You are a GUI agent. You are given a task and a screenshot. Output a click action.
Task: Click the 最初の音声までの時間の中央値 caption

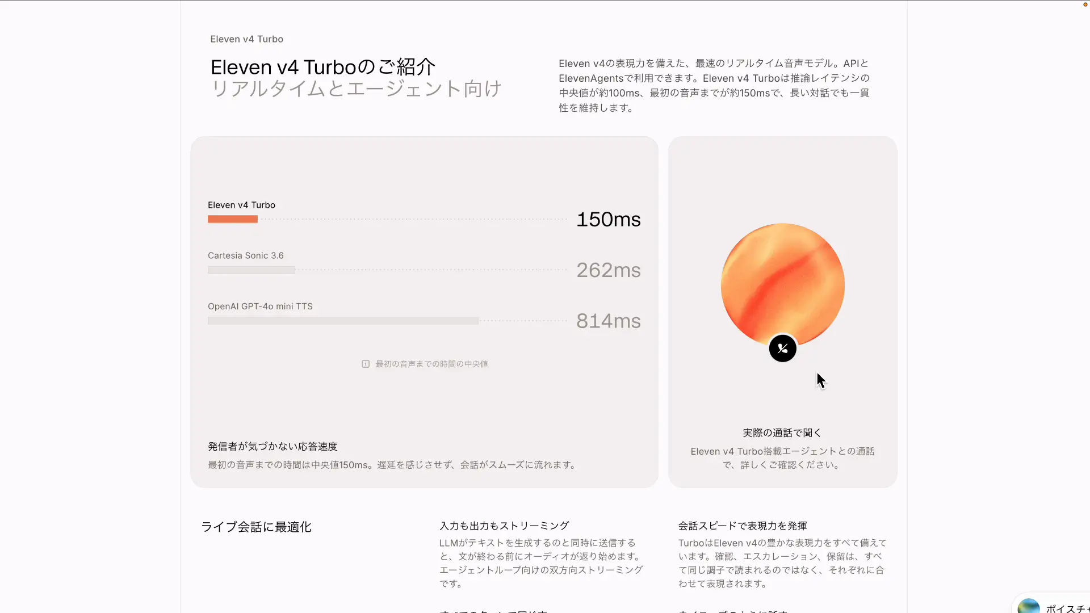tap(431, 364)
